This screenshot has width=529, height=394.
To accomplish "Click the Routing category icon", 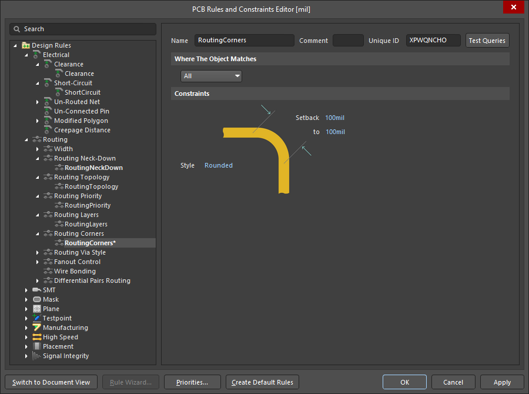I will [x=37, y=139].
